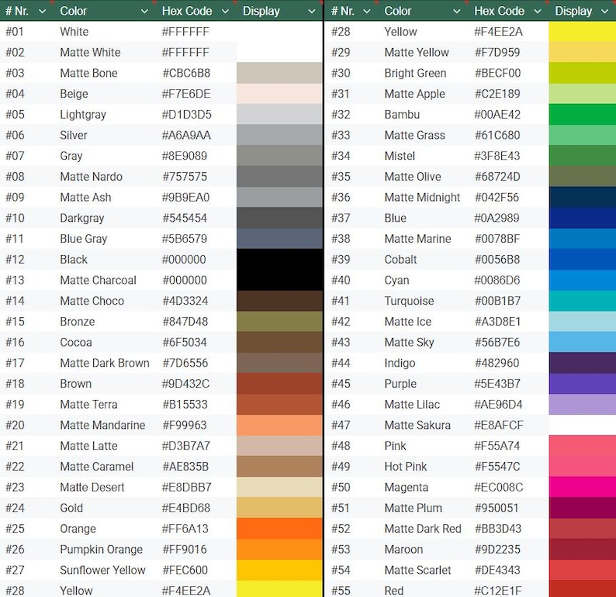Select the Matte Plum color swatch
Screen dimensions: 616x597
tap(582, 508)
